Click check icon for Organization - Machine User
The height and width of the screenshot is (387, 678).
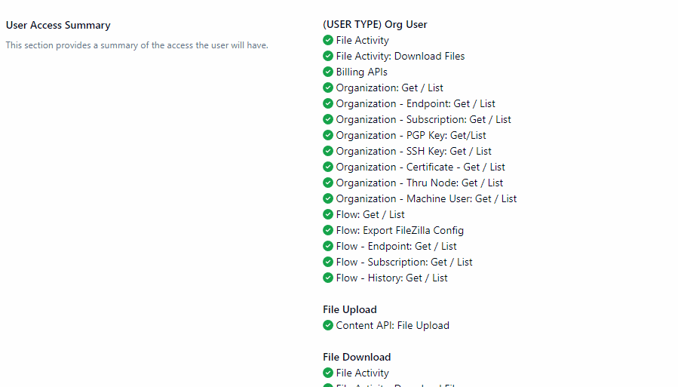(328, 199)
